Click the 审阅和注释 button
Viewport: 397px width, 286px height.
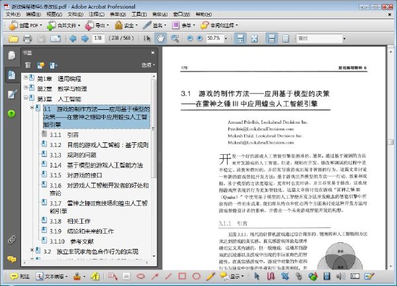tap(219, 25)
